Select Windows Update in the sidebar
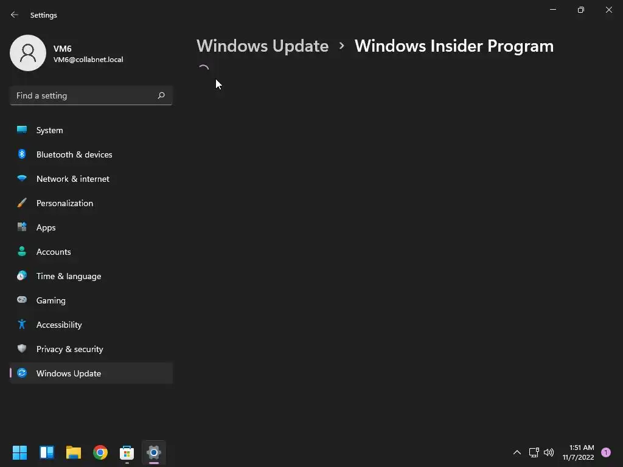Image resolution: width=623 pixels, height=467 pixels. coord(91,373)
